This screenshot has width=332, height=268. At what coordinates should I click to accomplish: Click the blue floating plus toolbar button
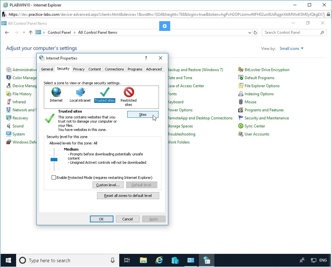tap(165, 26)
